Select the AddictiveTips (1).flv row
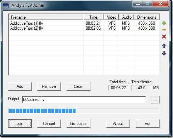The height and width of the screenshot is (138, 173). (84, 23)
